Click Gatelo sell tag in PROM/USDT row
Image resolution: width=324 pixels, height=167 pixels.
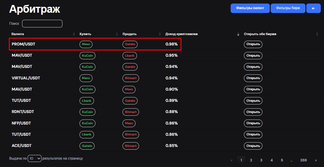(x=130, y=44)
